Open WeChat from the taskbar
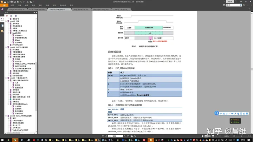The height and width of the screenshot is (142, 253). 15,140
